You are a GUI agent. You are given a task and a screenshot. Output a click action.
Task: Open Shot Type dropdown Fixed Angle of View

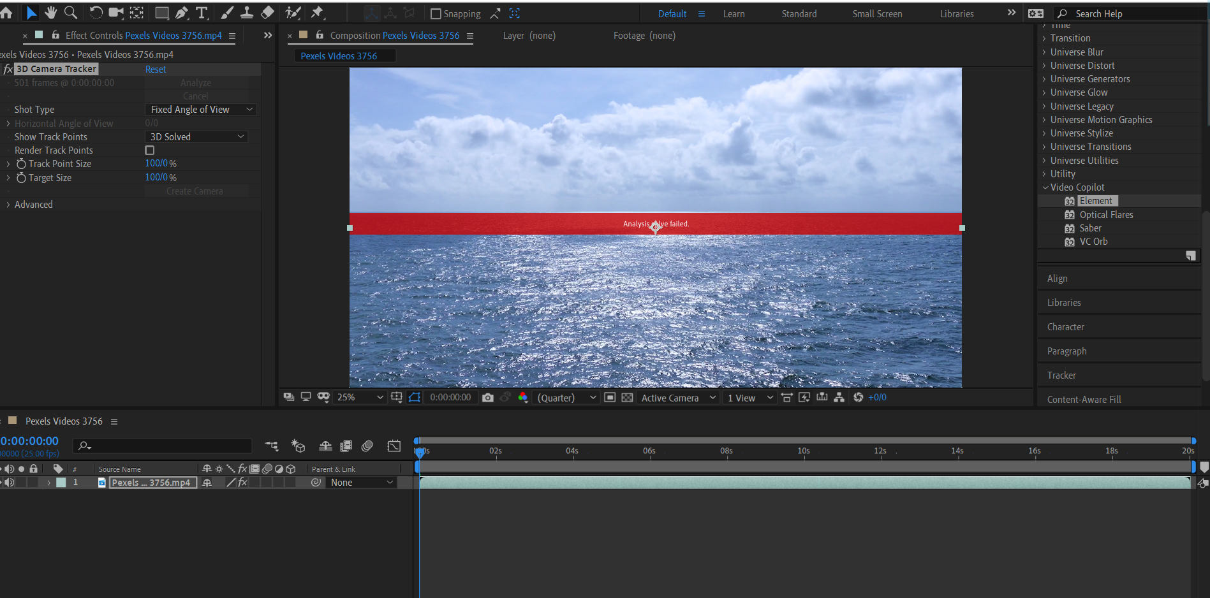[201, 110]
